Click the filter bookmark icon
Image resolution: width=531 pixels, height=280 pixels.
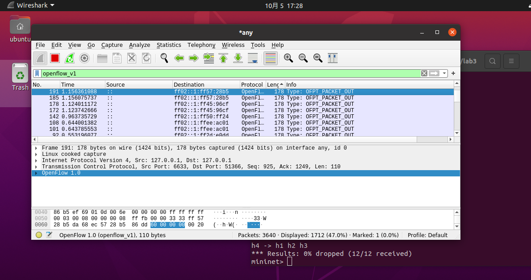[x=37, y=74]
